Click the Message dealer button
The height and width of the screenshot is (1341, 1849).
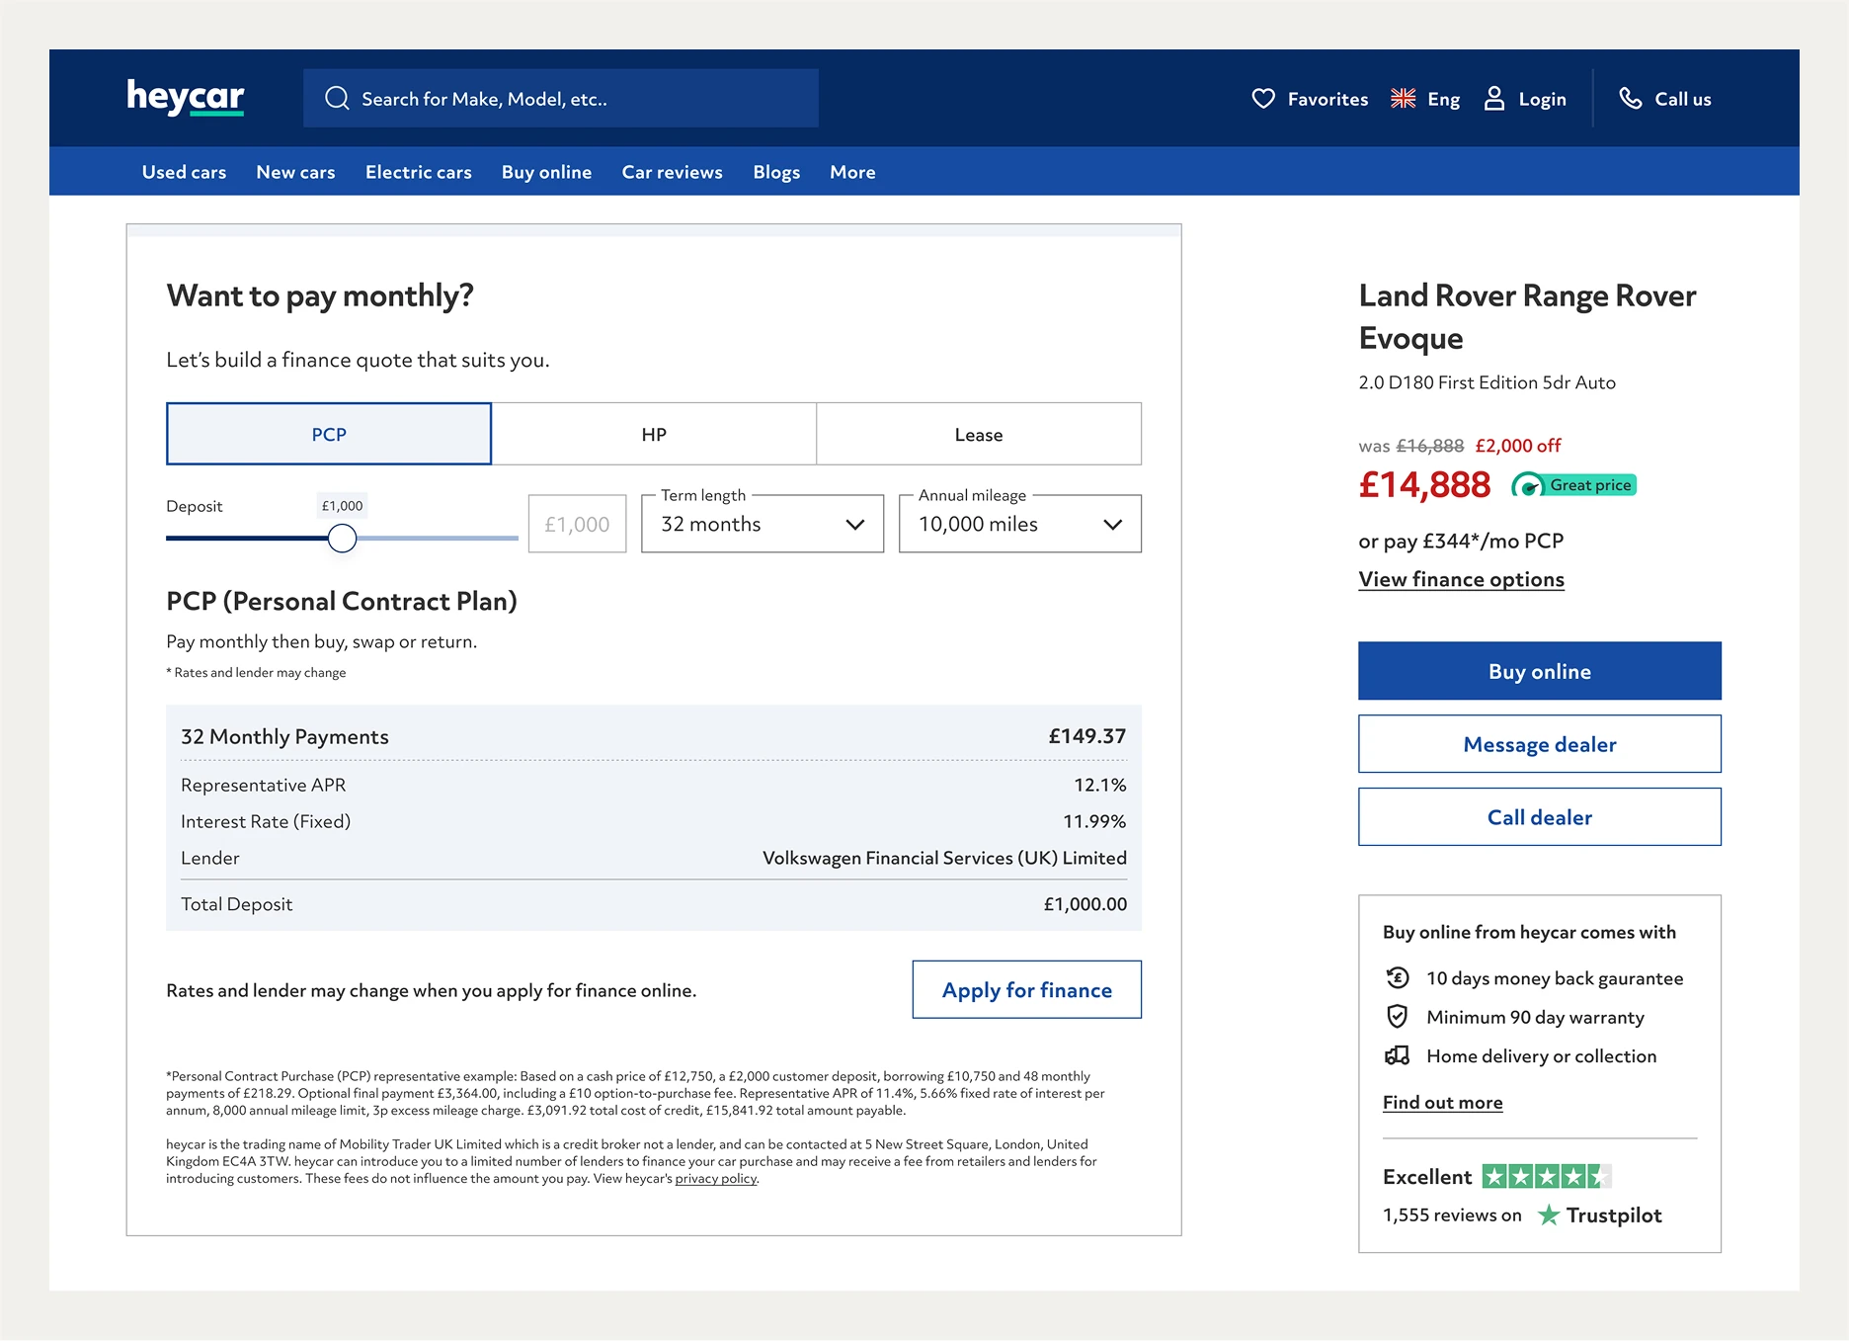point(1539,744)
